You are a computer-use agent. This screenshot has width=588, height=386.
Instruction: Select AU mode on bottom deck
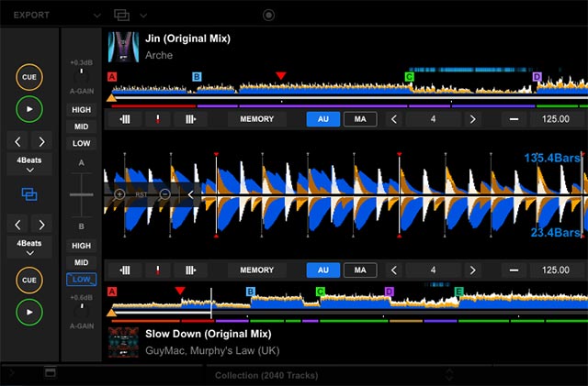tap(322, 270)
